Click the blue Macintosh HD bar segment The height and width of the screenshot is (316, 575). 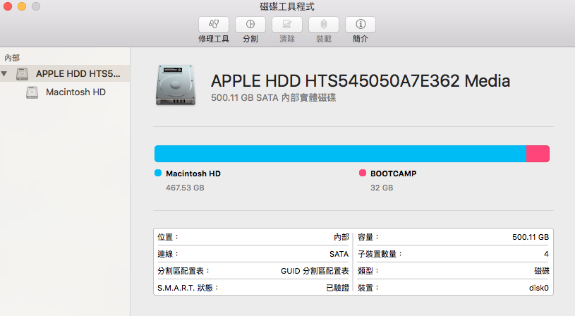click(x=340, y=154)
